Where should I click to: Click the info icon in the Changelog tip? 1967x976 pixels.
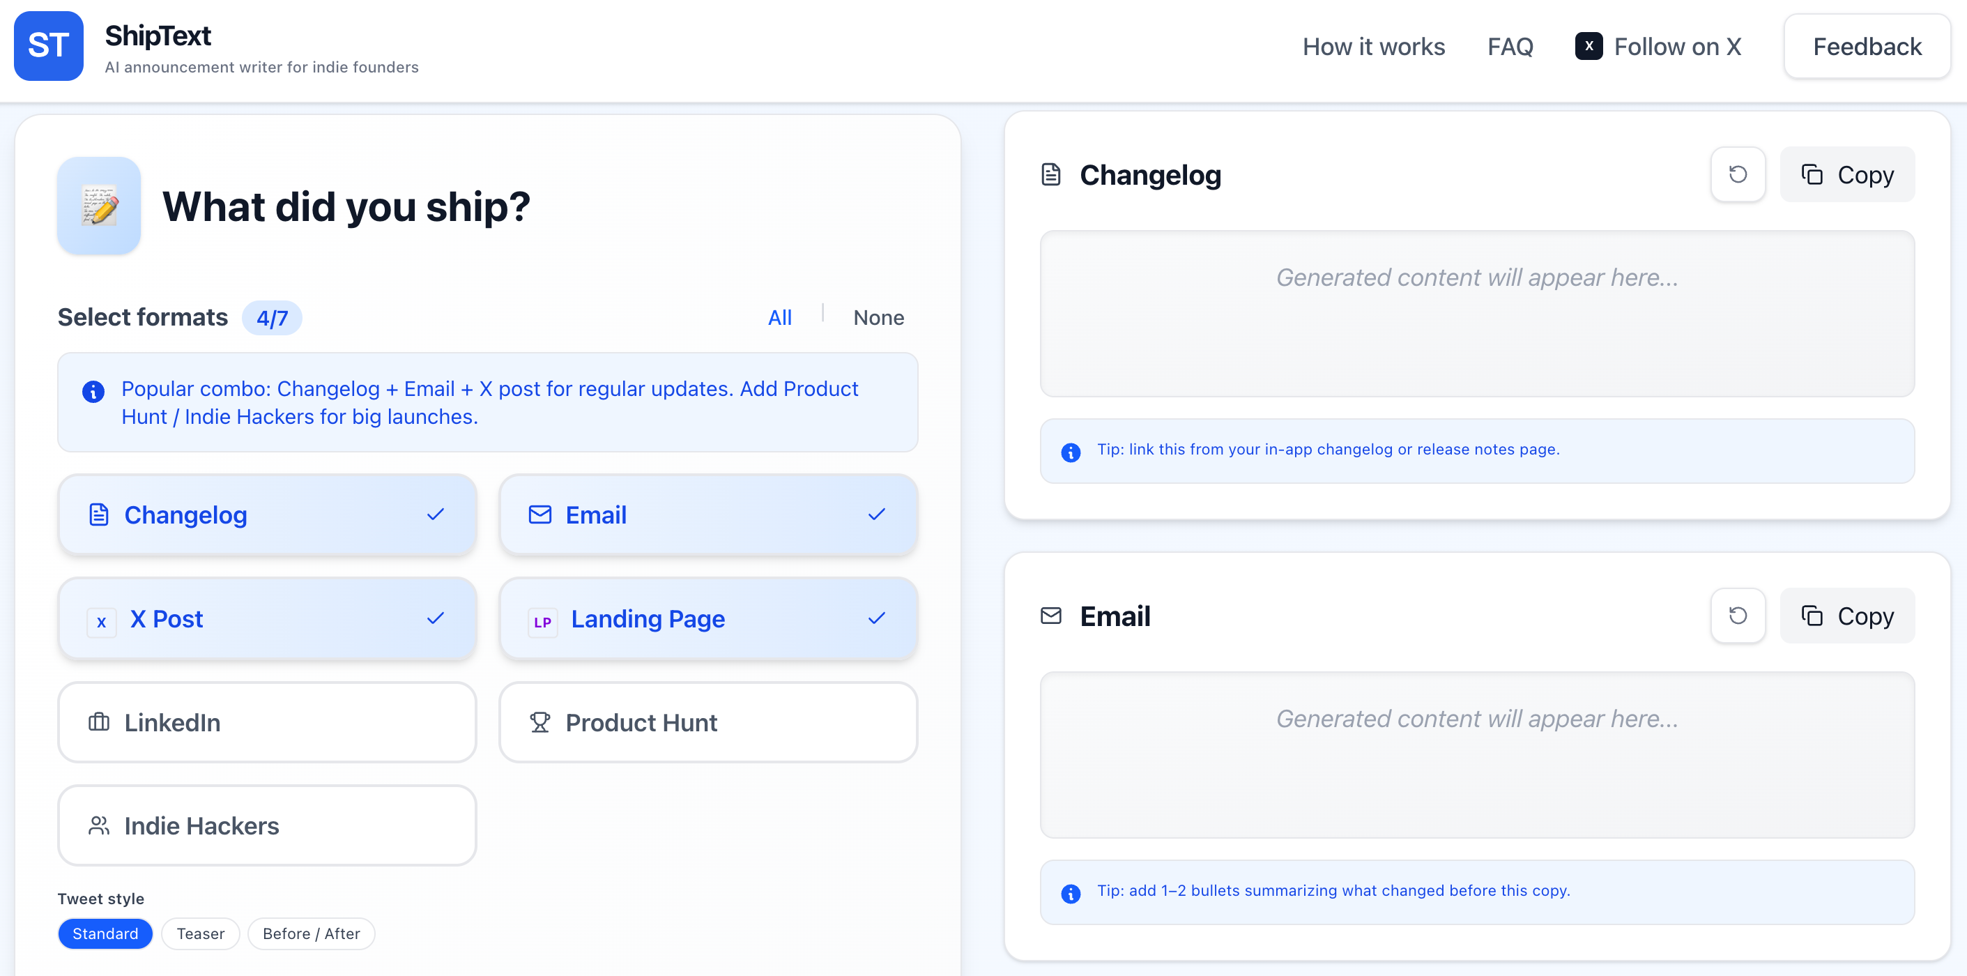[1071, 452]
